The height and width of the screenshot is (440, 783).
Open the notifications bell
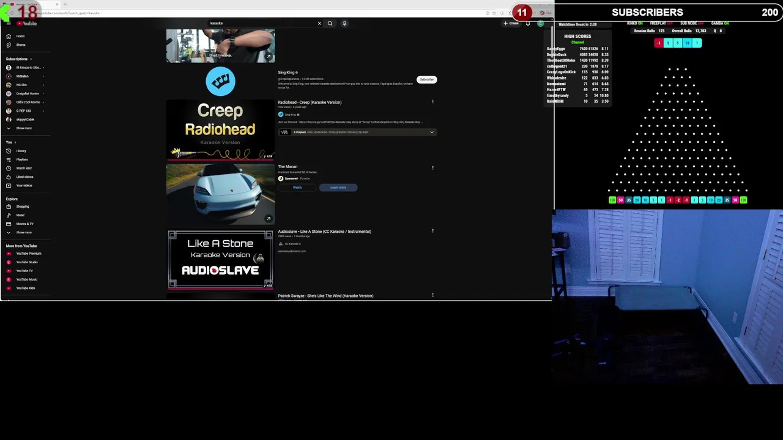click(528, 23)
